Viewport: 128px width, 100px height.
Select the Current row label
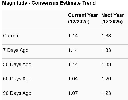tap(11, 36)
